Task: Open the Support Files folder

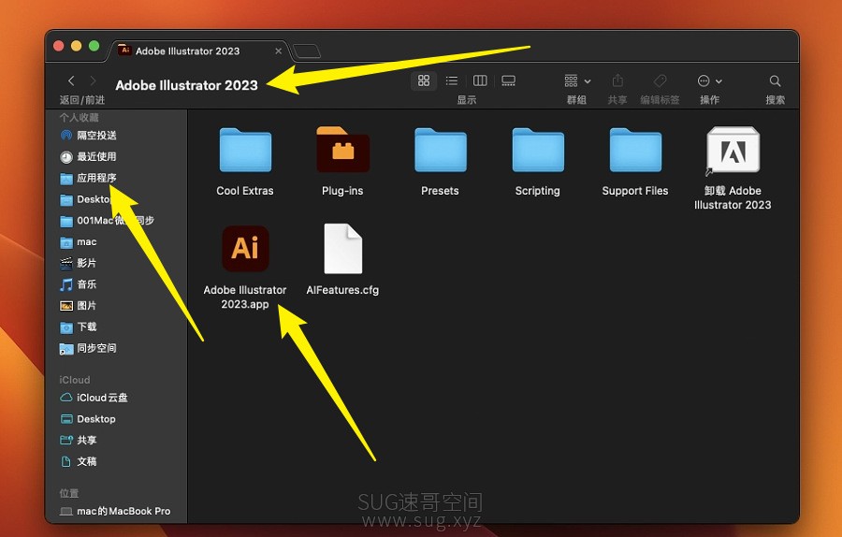Action: 635,150
